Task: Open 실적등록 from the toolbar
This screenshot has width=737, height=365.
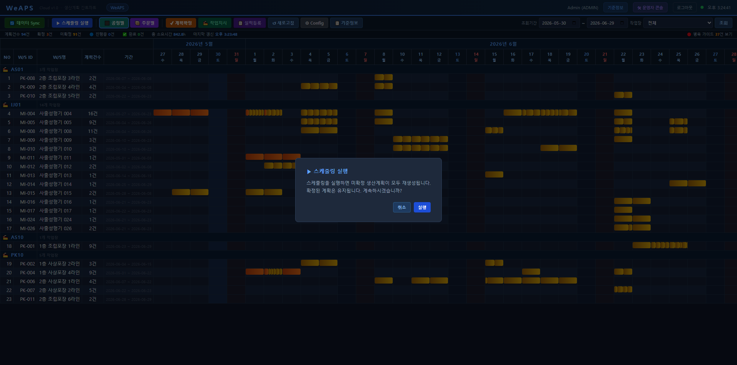Action: click(x=250, y=23)
